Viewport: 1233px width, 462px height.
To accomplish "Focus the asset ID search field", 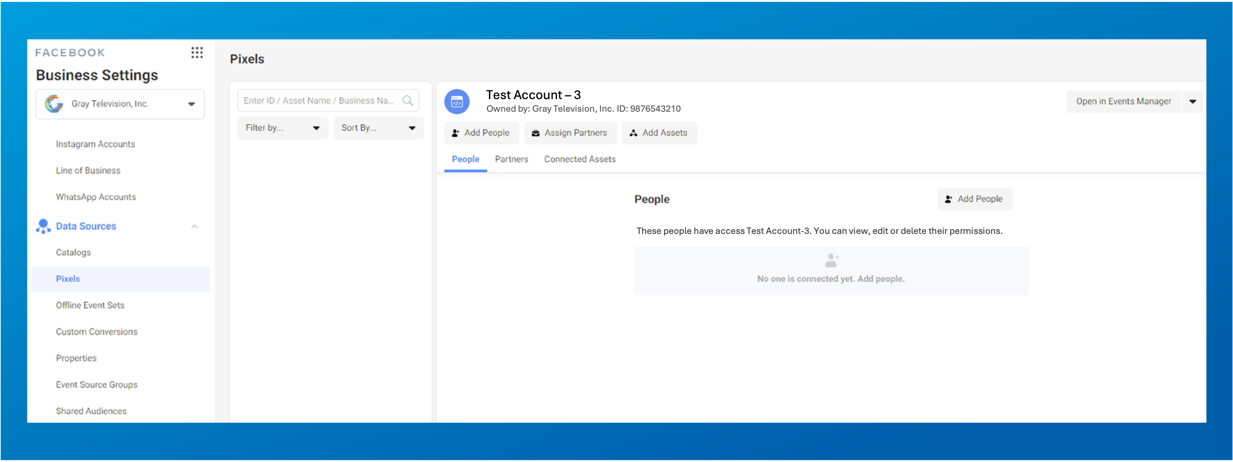I will coord(328,100).
